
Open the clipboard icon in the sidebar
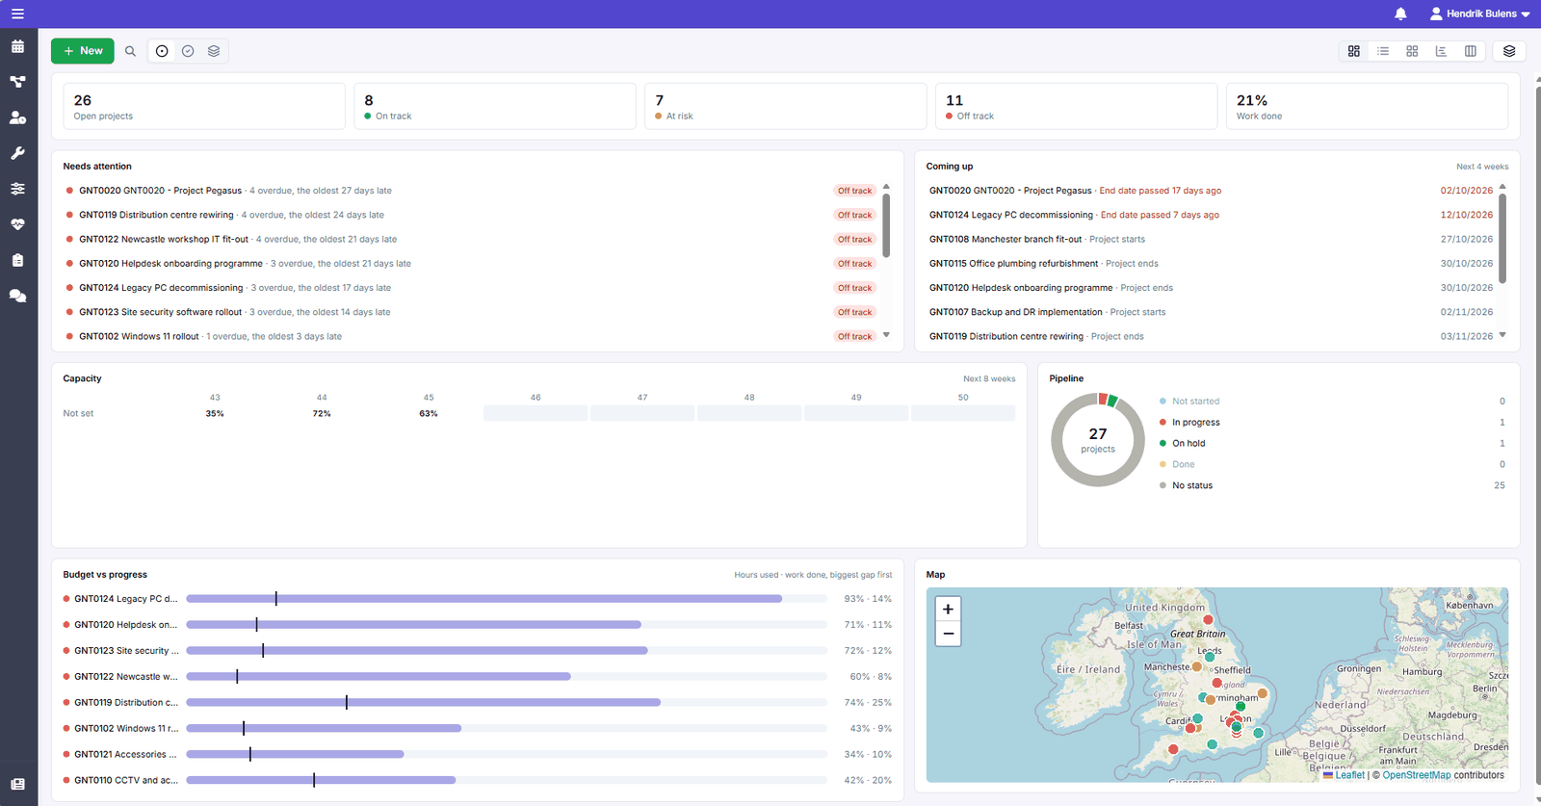[x=17, y=260]
